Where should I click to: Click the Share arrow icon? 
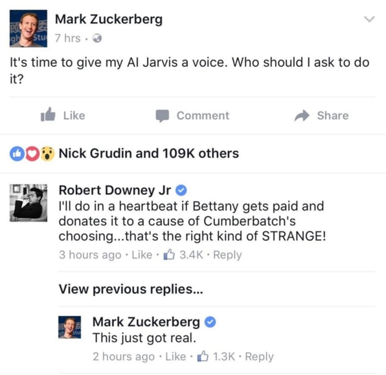[302, 115]
